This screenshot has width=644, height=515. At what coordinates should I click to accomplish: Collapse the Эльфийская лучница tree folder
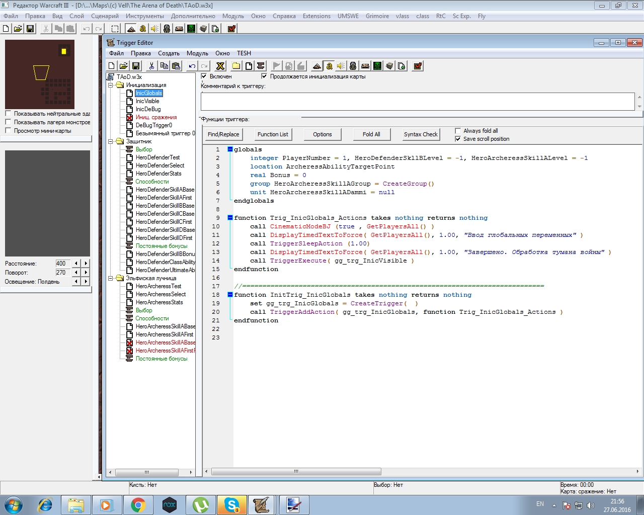pyautogui.click(x=111, y=278)
